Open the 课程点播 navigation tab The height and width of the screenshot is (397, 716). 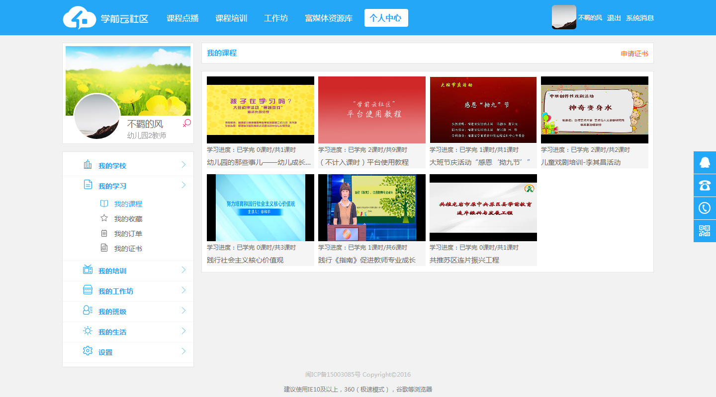click(182, 18)
